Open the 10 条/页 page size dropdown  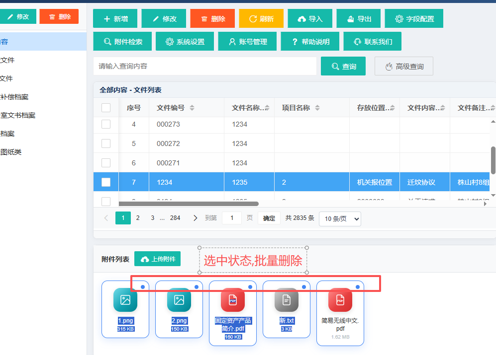[340, 218]
